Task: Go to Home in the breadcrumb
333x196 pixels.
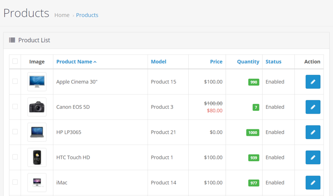Action: click(x=62, y=15)
